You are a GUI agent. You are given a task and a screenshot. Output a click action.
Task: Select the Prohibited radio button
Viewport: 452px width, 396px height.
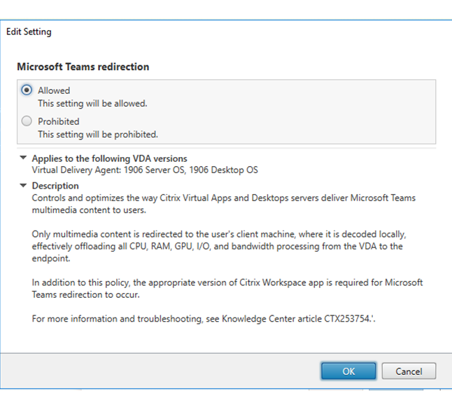27,121
